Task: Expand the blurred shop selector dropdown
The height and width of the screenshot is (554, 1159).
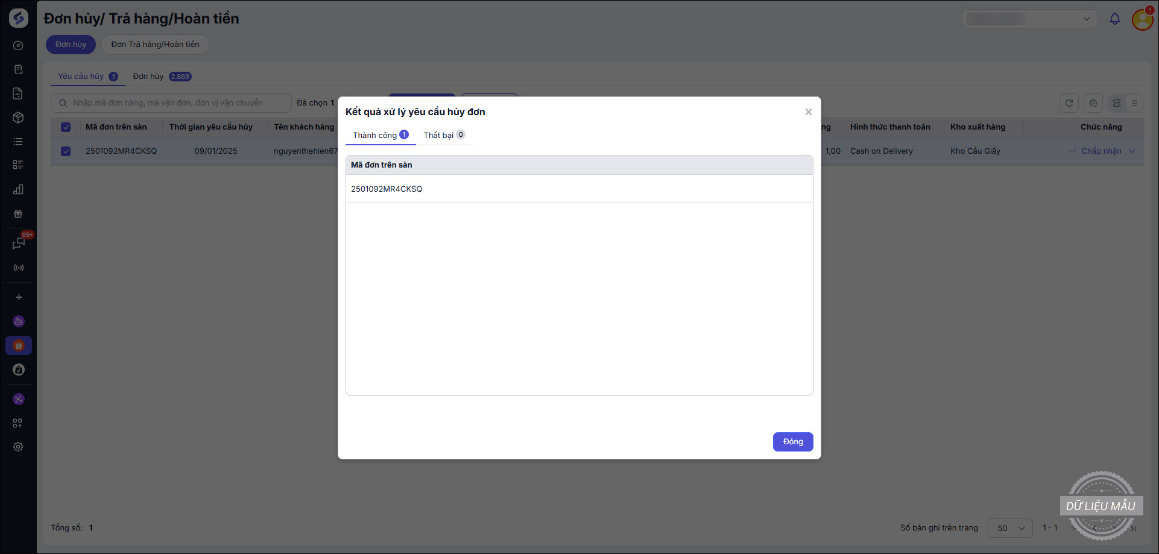Action: pyautogui.click(x=1031, y=19)
